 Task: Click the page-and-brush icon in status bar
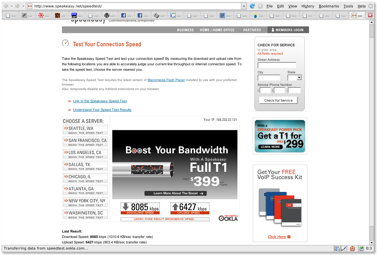[x=344, y=249]
